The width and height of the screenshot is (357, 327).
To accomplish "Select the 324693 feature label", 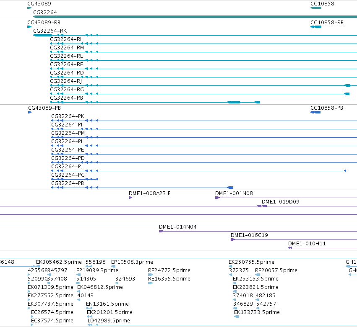I will 125,279.
